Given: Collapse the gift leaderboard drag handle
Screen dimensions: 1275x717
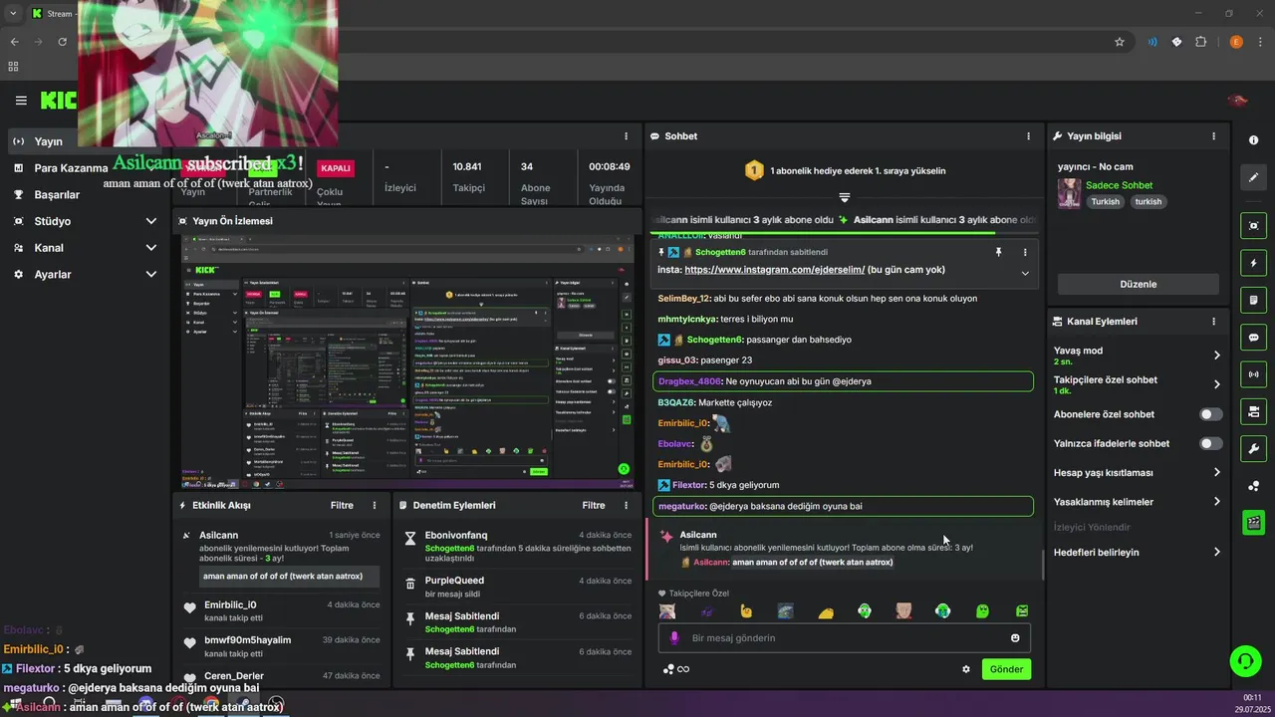Looking at the screenshot, I should 845,197.
